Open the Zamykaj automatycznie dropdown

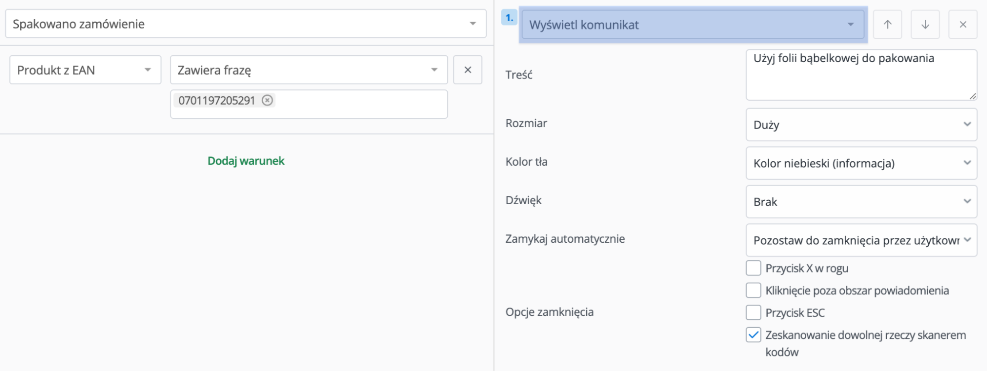tap(861, 240)
